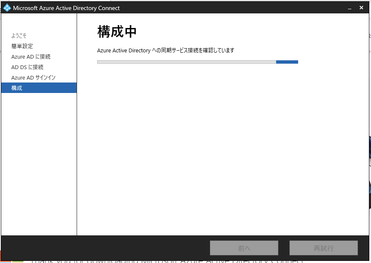Close the Azure AD Connect window

coord(361,8)
